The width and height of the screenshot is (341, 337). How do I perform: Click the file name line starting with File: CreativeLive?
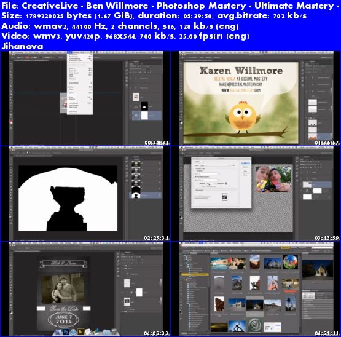pyautogui.click(x=170, y=6)
